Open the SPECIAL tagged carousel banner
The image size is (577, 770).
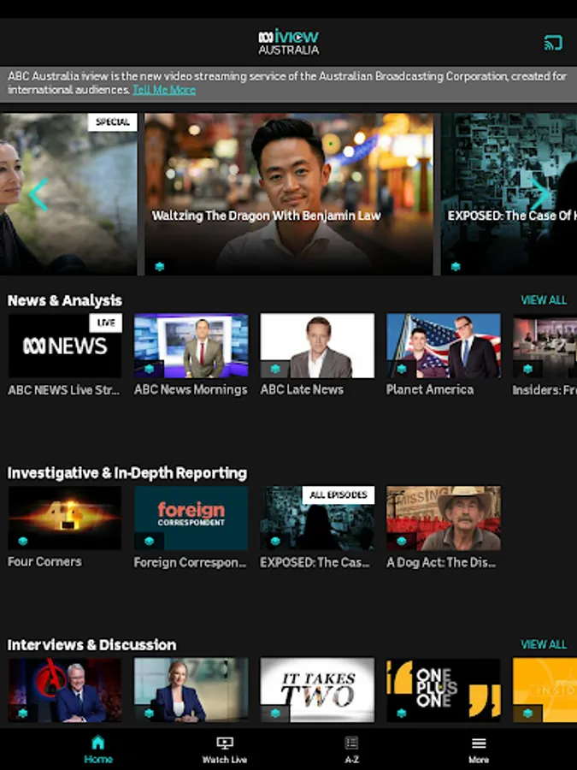[x=68, y=194]
